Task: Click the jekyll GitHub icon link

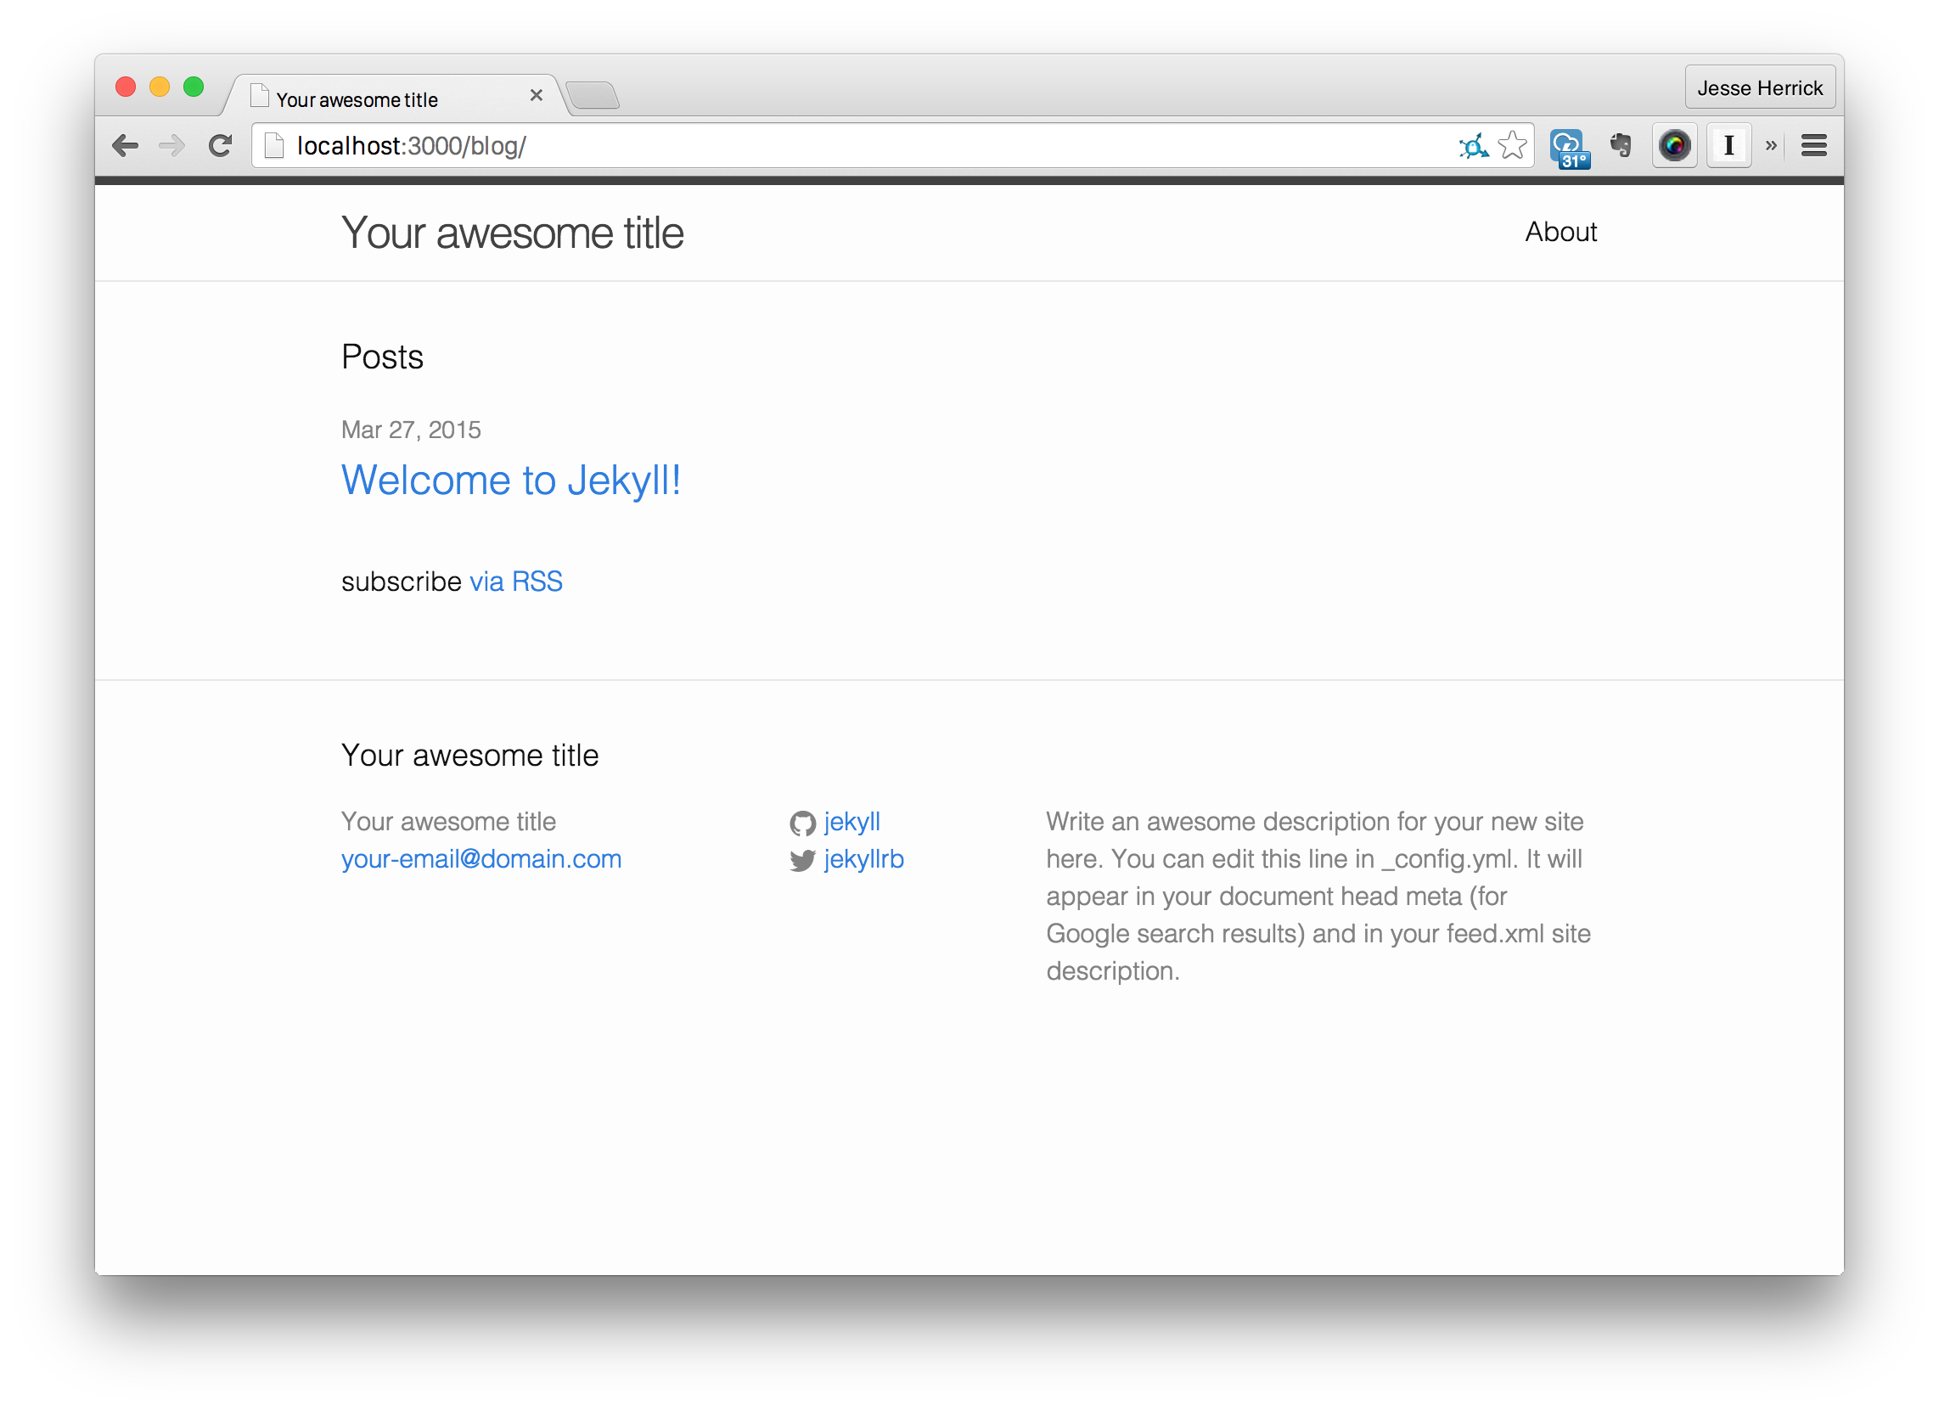Action: tap(801, 821)
